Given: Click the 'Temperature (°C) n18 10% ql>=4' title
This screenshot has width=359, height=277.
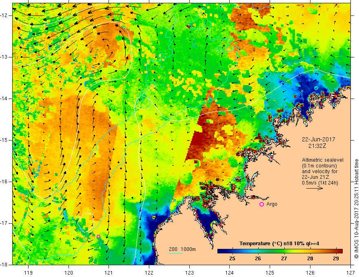Looking at the screenshot, I should tap(279, 244).
